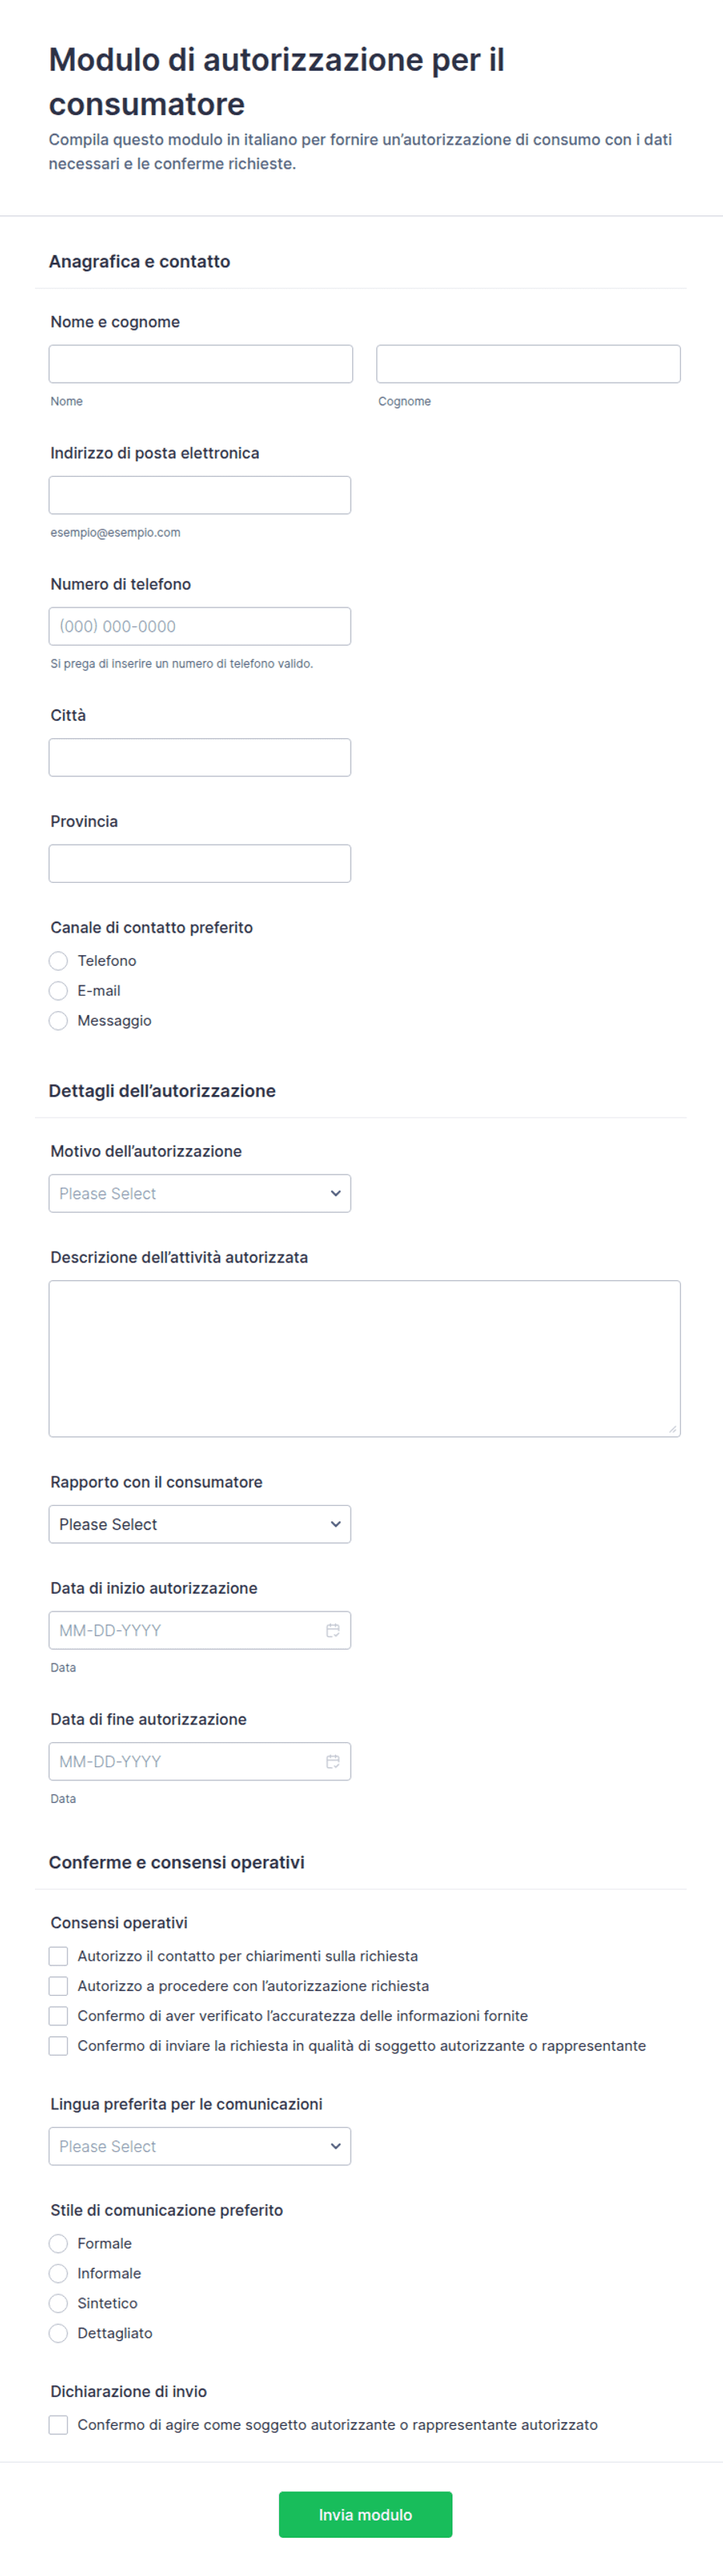Click the Nome input field
Image resolution: width=723 pixels, height=2576 pixels.
[201, 364]
